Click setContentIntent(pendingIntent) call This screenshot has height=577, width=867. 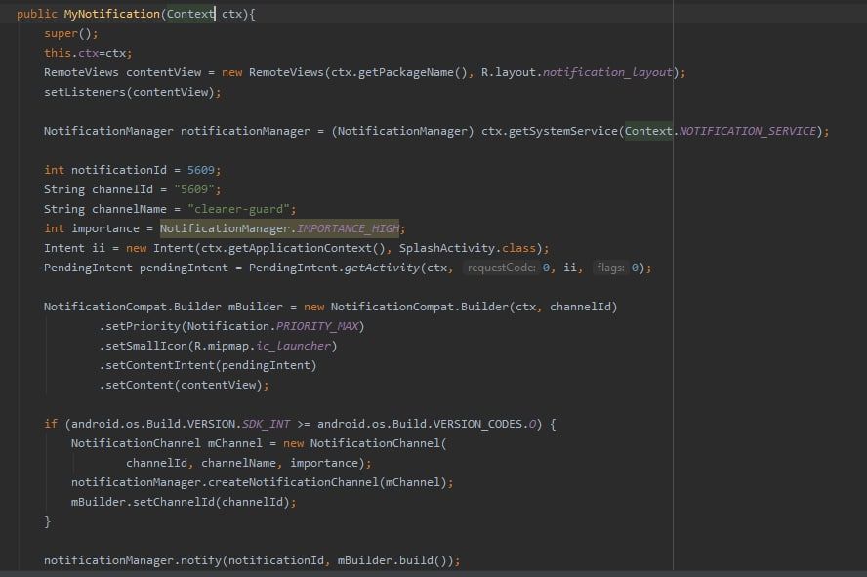point(208,365)
